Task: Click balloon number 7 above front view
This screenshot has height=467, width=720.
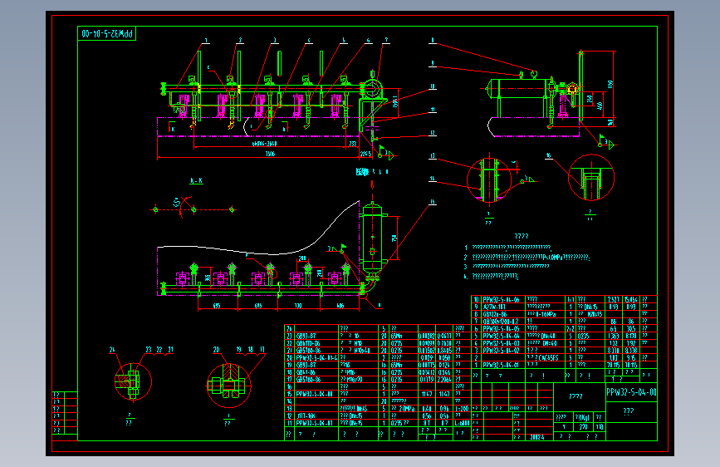Action: click(386, 41)
